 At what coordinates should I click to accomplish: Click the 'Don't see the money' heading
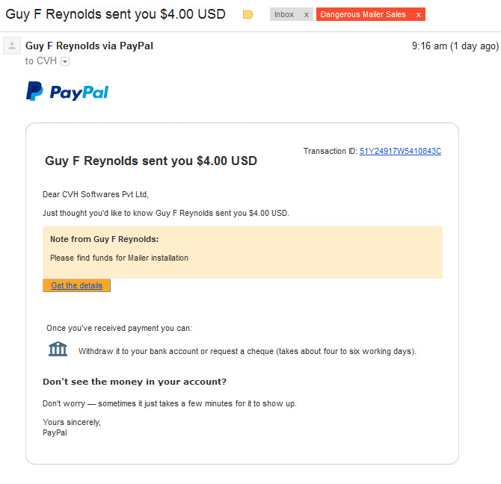click(135, 382)
